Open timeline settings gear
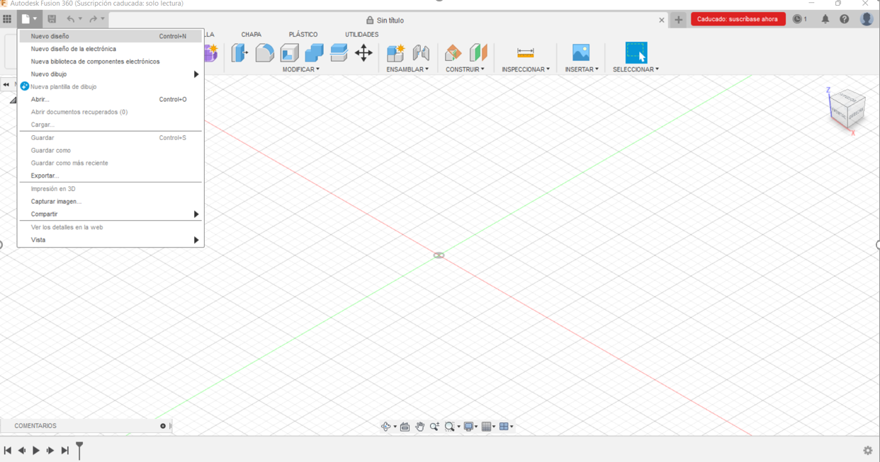Viewport: 880px width, 462px height. (868, 451)
